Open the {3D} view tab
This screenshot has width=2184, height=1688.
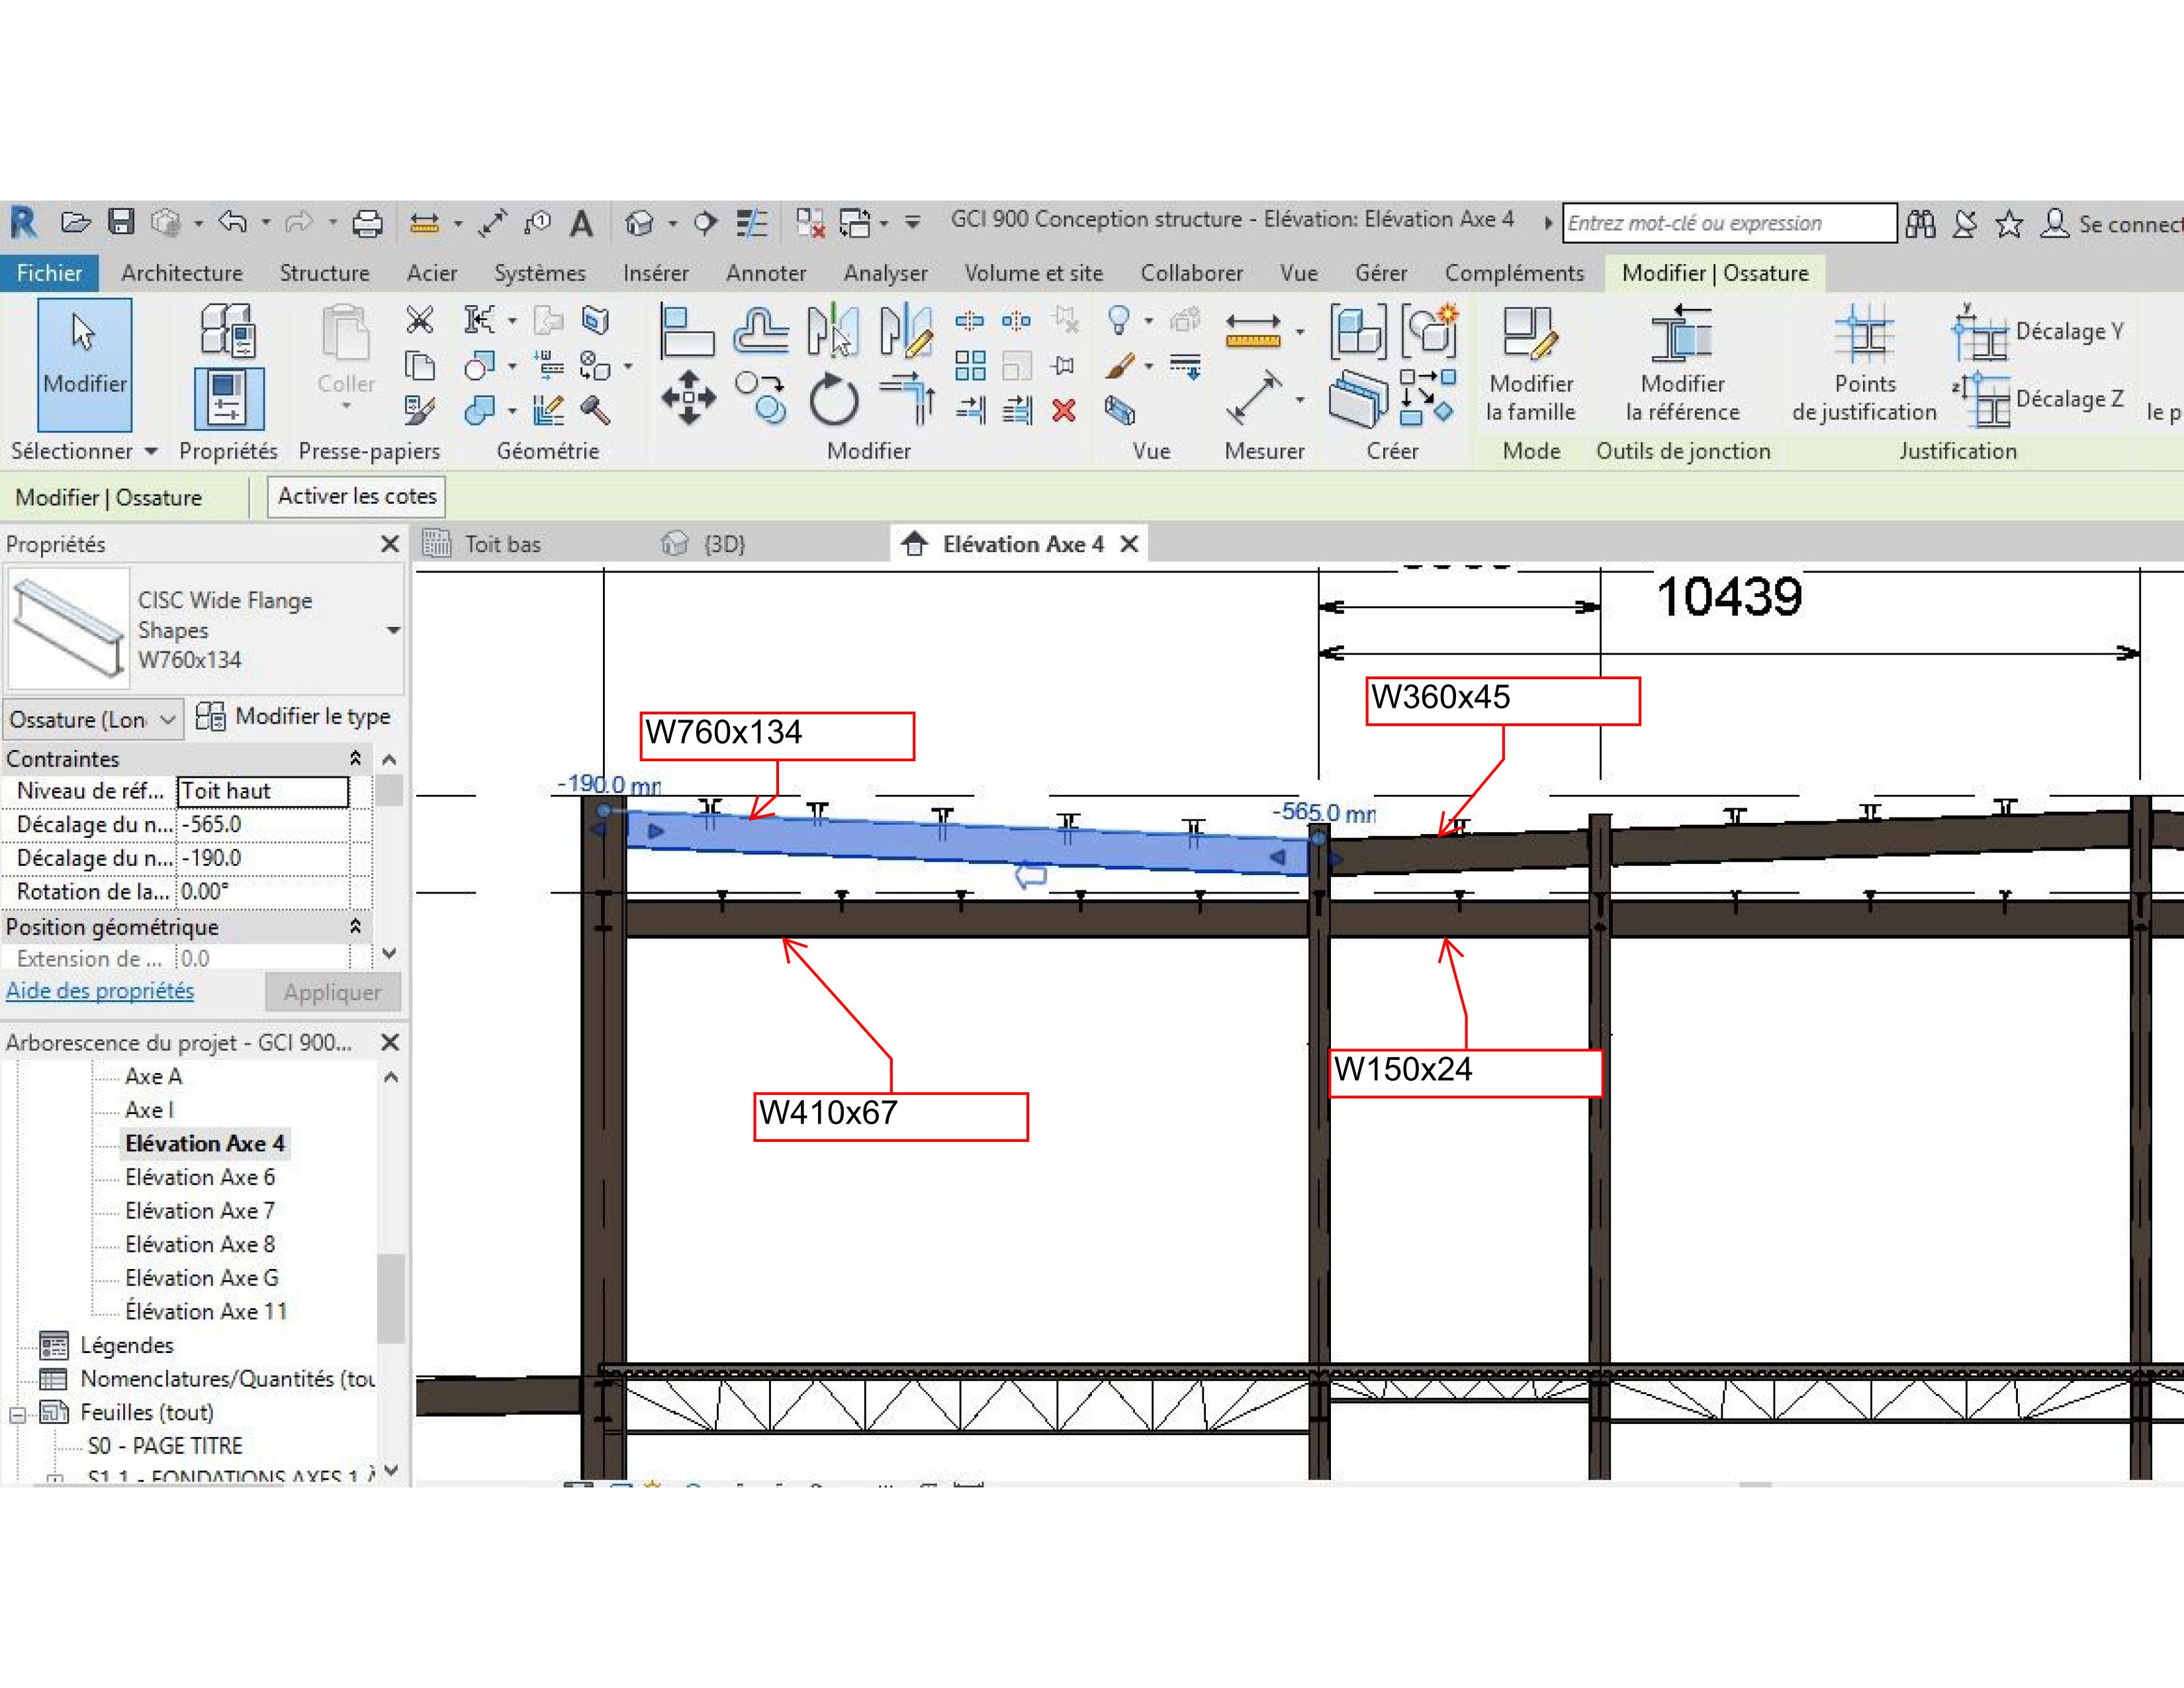pyautogui.click(x=724, y=544)
